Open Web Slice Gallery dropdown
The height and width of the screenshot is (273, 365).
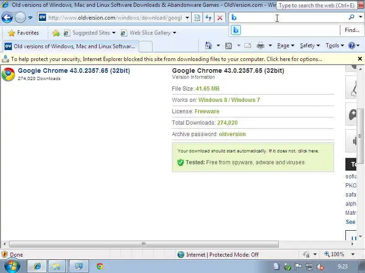pos(149,33)
